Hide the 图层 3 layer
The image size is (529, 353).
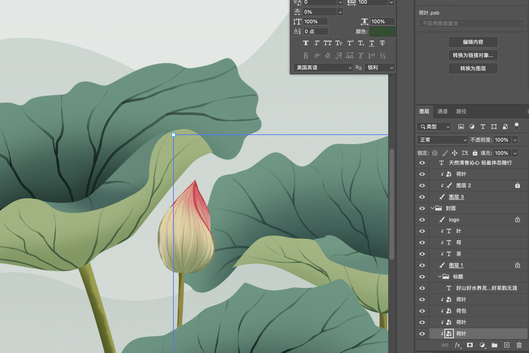422,197
